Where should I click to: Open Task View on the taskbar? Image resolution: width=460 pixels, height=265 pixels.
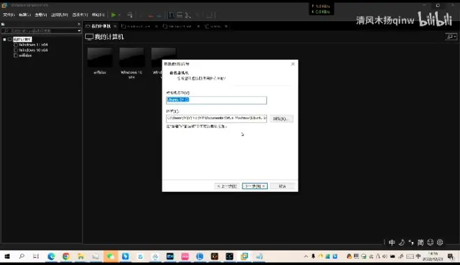36,257
